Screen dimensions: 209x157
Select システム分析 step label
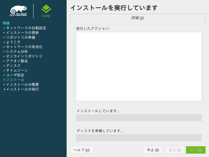point(17,52)
